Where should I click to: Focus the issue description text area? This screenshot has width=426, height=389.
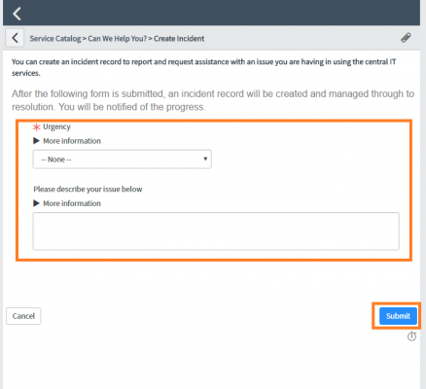tap(216, 231)
